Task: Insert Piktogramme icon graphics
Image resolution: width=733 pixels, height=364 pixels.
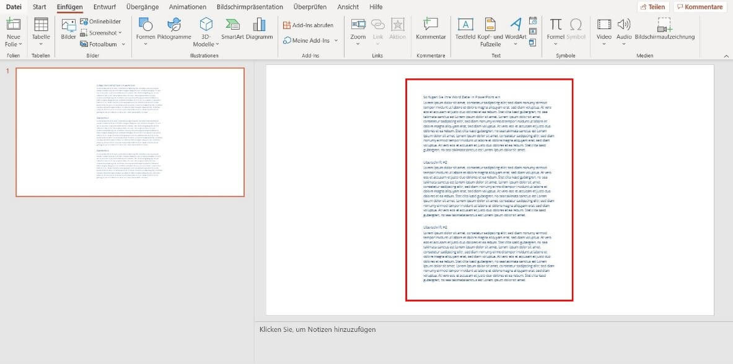Action: (174, 25)
